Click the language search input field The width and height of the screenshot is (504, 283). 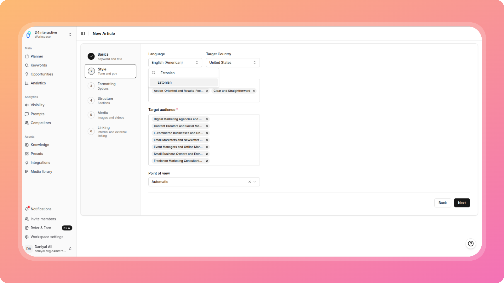point(187,73)
